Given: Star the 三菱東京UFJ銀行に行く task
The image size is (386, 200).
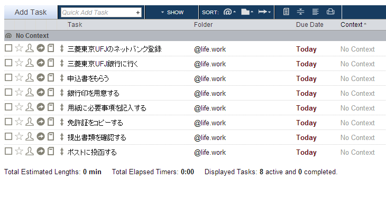Looking at the screenshot, I should click(19, 63).
